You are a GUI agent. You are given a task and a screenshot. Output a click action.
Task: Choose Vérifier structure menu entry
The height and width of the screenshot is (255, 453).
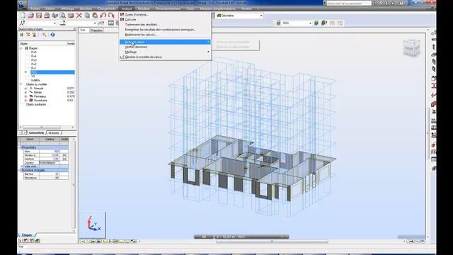click(136, 47)
